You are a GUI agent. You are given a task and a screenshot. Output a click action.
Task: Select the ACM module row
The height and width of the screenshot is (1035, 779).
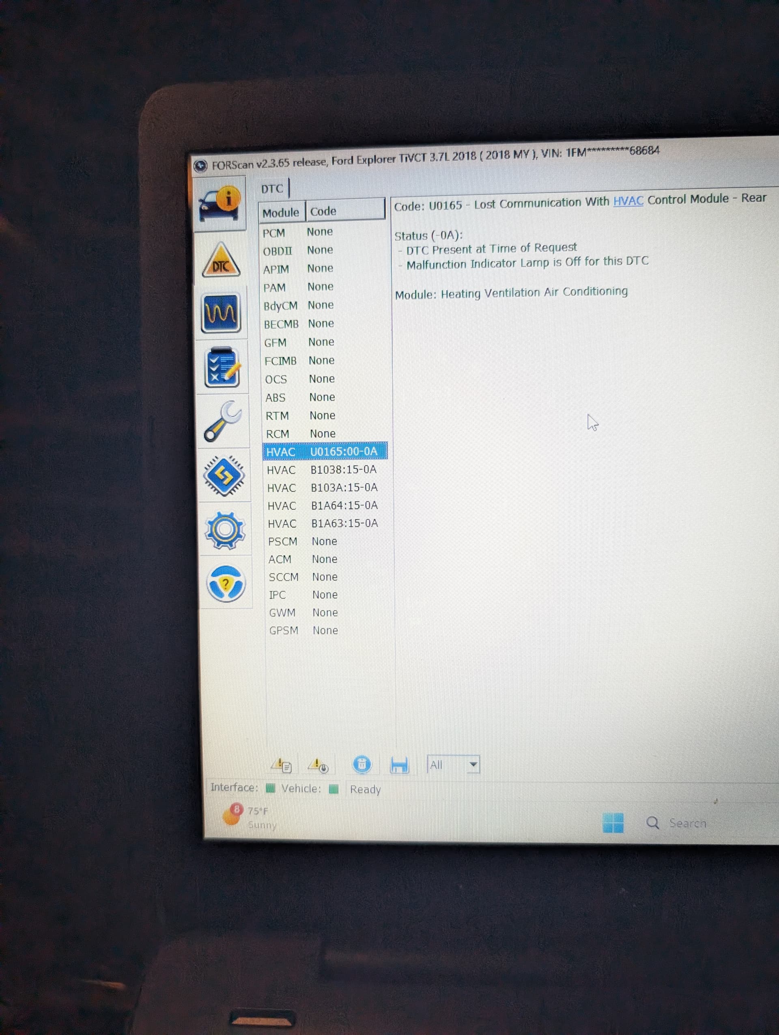[x=327, y=558]
